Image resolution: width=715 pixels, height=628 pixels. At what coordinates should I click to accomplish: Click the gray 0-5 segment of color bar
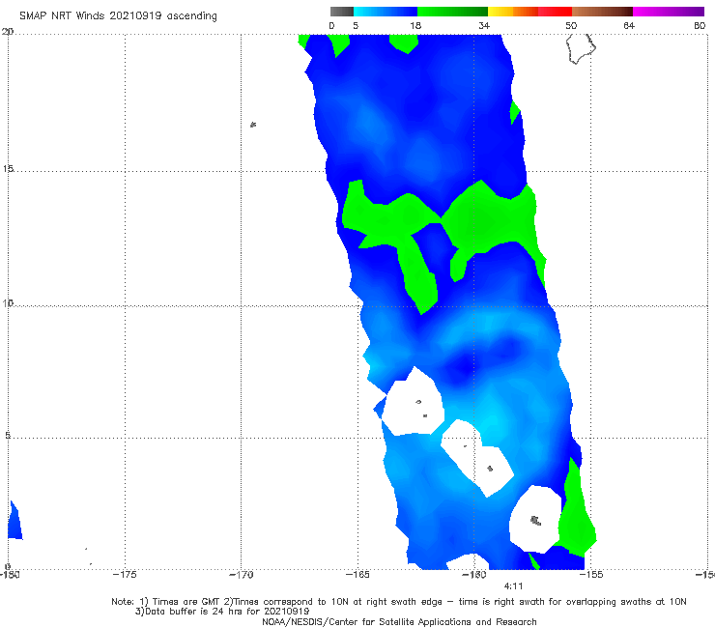pos(342,12)
